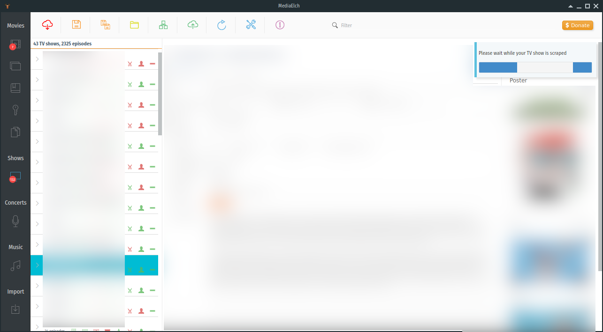This screenshot has height=332, width=603.
Task: Click the green cloud-upload Export icon
Action: coord(193,25)
